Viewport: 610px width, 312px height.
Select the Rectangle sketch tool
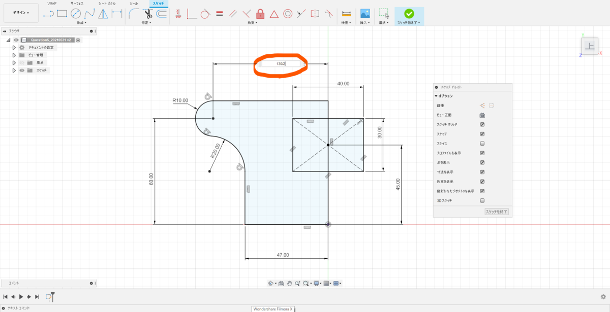[62, 13]
